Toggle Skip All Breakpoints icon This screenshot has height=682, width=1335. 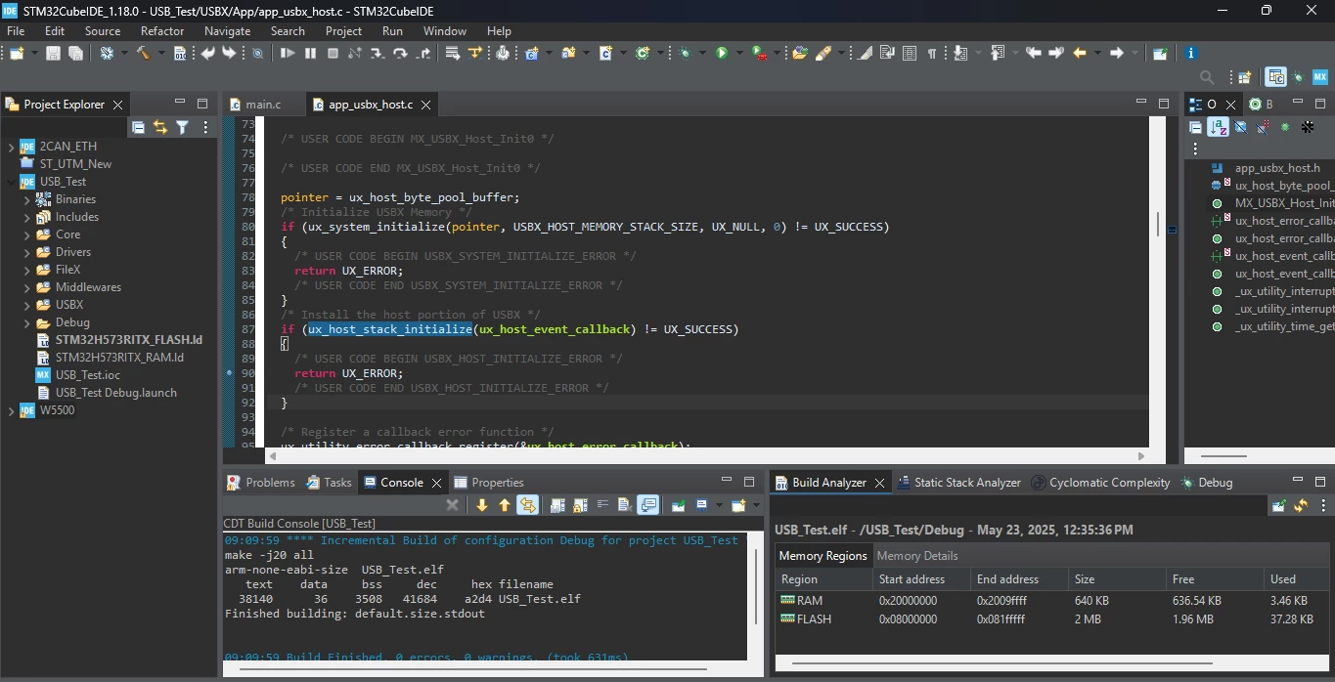(x=257, y=53)
